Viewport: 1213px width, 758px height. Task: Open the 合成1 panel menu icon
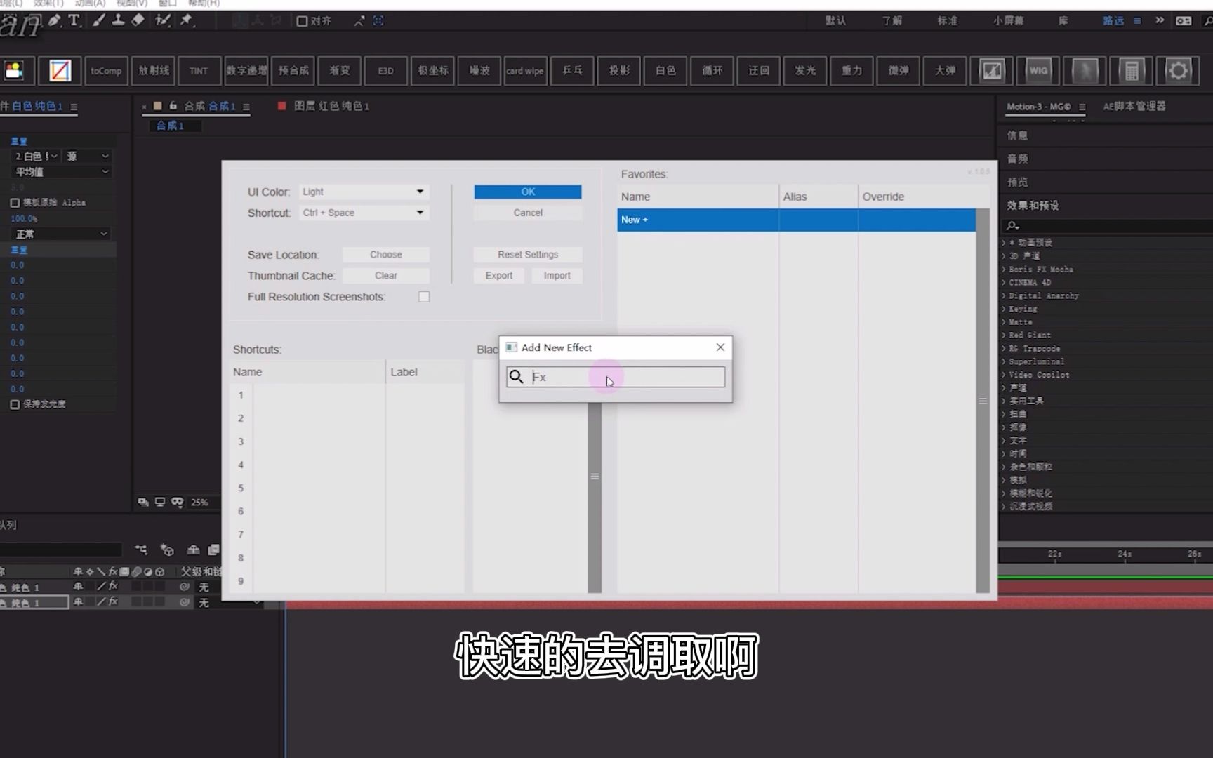point(246,107)
